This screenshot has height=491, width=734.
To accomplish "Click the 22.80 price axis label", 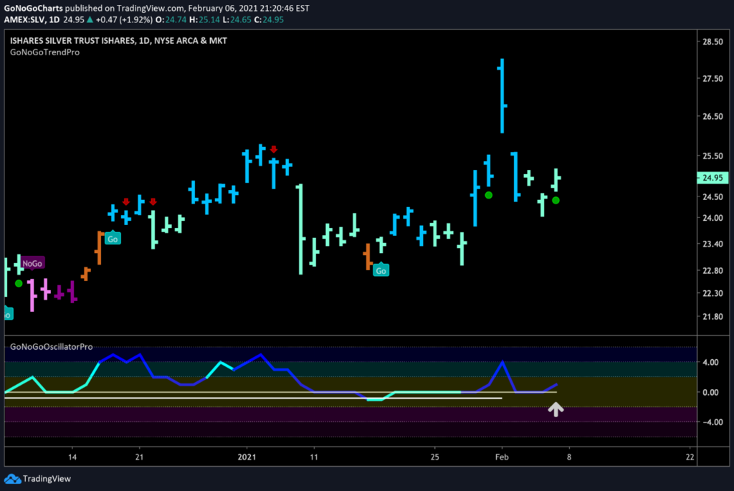I will tap(713, 270).
